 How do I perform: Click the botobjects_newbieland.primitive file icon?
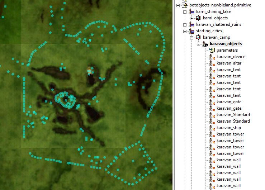[x=185, y=5]
